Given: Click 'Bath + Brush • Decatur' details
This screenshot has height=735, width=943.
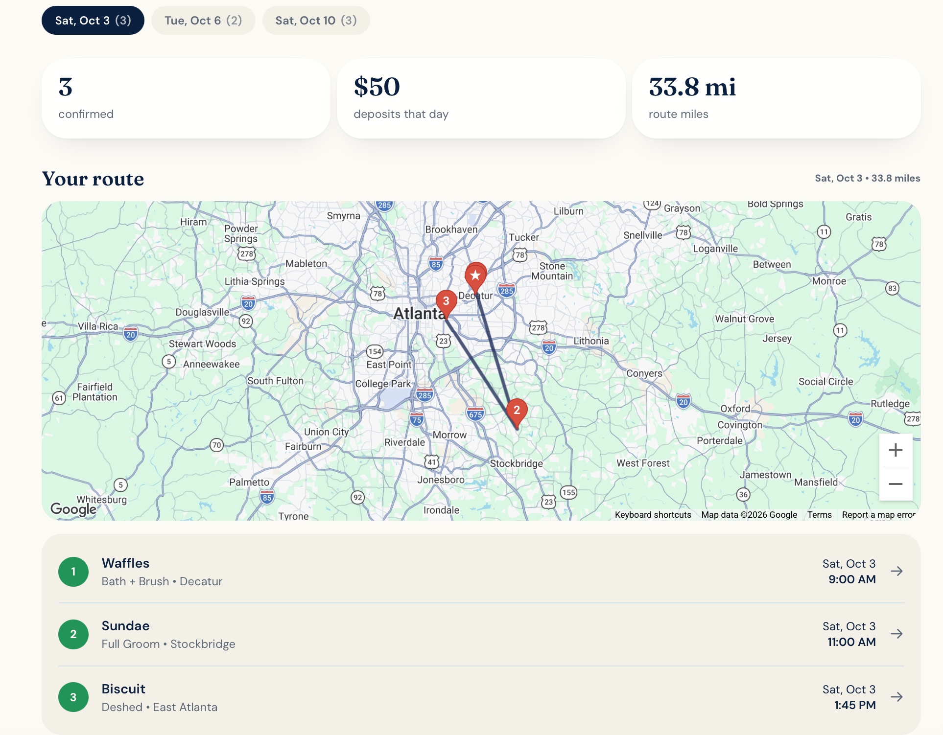Looking at the screenshot, I should coord(162,581).
